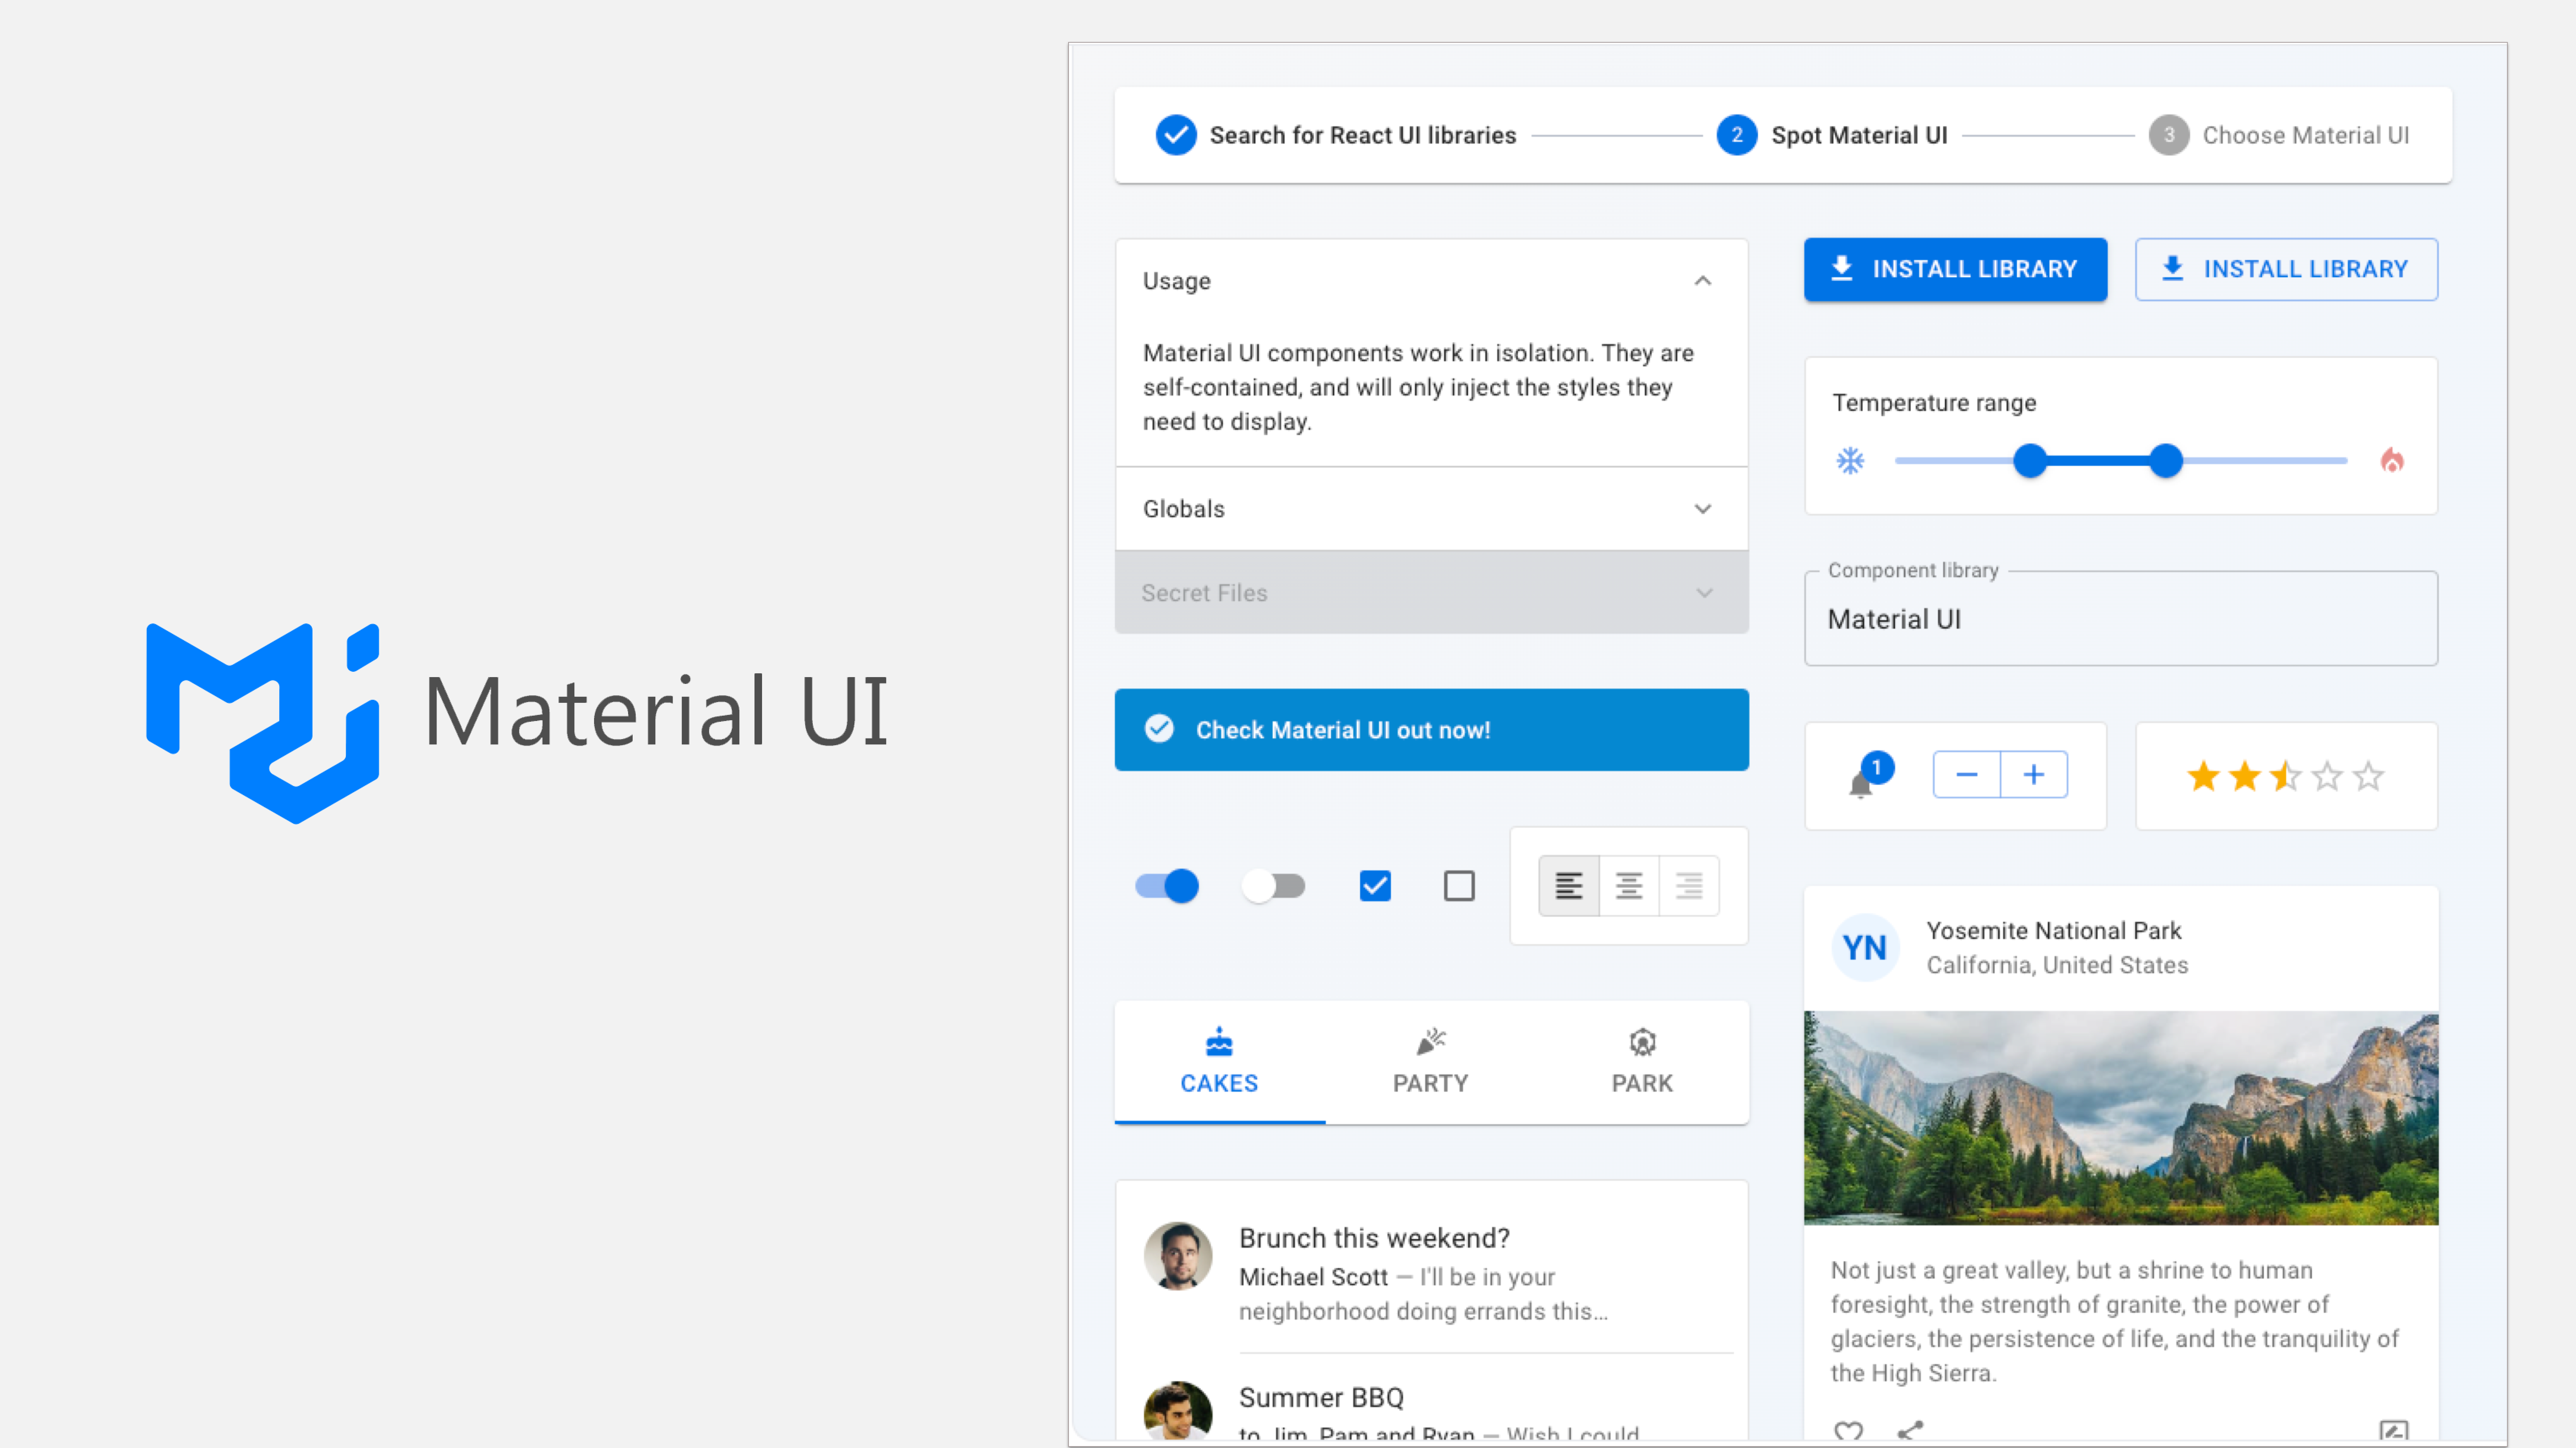Select the center text-align icon
Viewport: 2576px width, 1448px height.
coord(1629,886)
